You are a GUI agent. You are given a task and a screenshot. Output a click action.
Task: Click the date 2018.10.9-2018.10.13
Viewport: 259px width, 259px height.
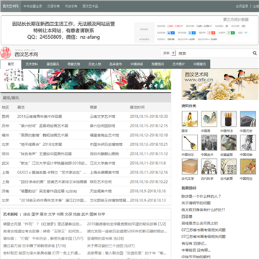[147, 201]
